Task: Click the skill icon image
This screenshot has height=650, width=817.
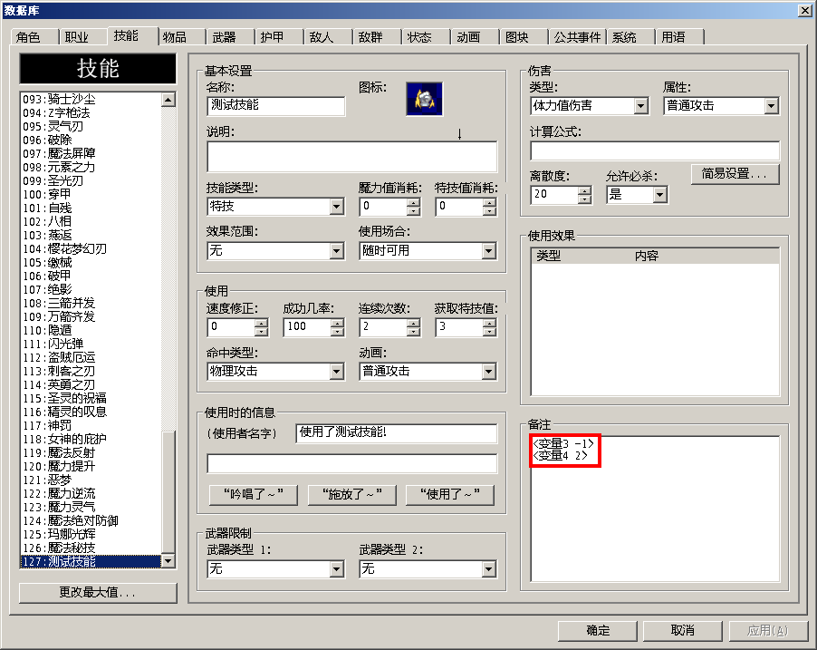Action: (x=424, y=99)
